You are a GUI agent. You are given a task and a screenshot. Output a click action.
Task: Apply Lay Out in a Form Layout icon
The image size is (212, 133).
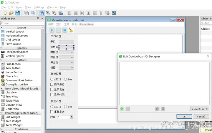coord(101,13)
